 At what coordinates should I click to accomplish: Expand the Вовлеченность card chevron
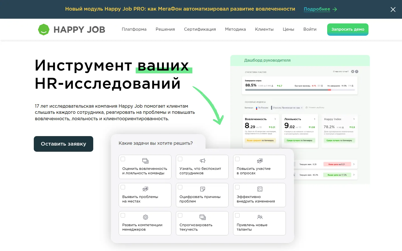pyautogui.click(x=275, y=119)
